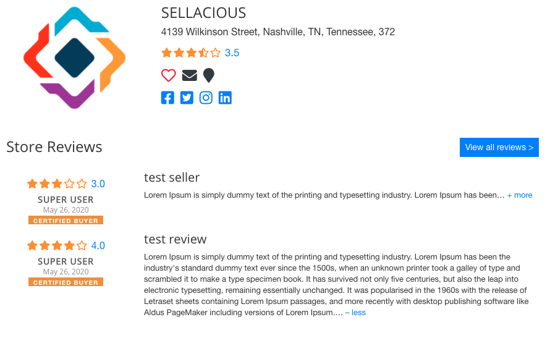The height and width of the screenshot is (338, 550).
Task: Collapse the test review with less
Action: [355, 313]
